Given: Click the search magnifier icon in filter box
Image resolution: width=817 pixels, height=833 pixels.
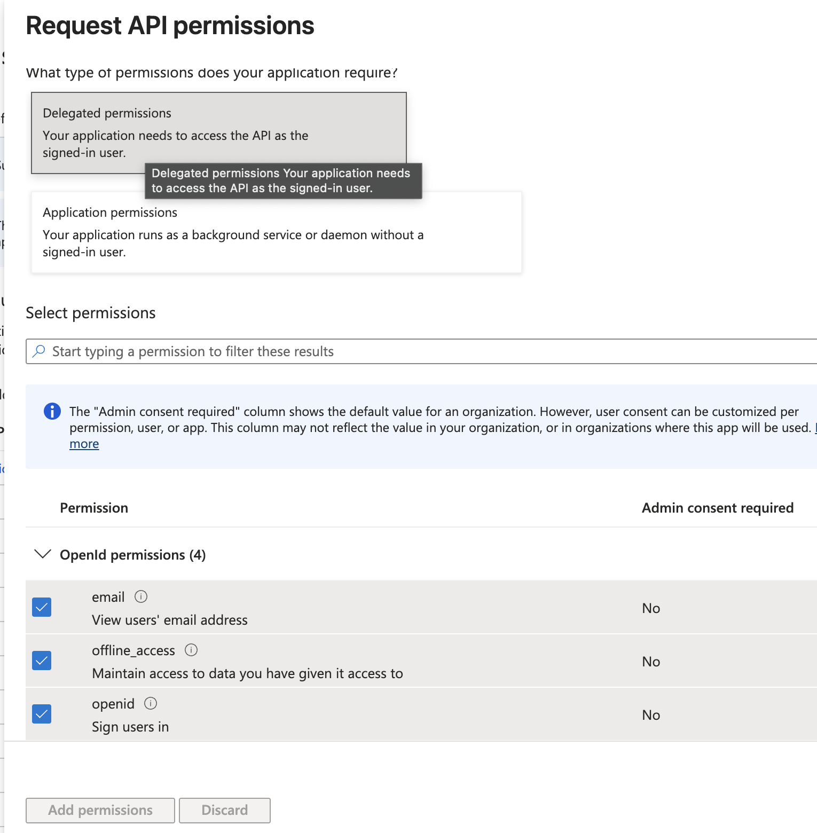Looking at the screenshot, I should [x=39, y=351].
